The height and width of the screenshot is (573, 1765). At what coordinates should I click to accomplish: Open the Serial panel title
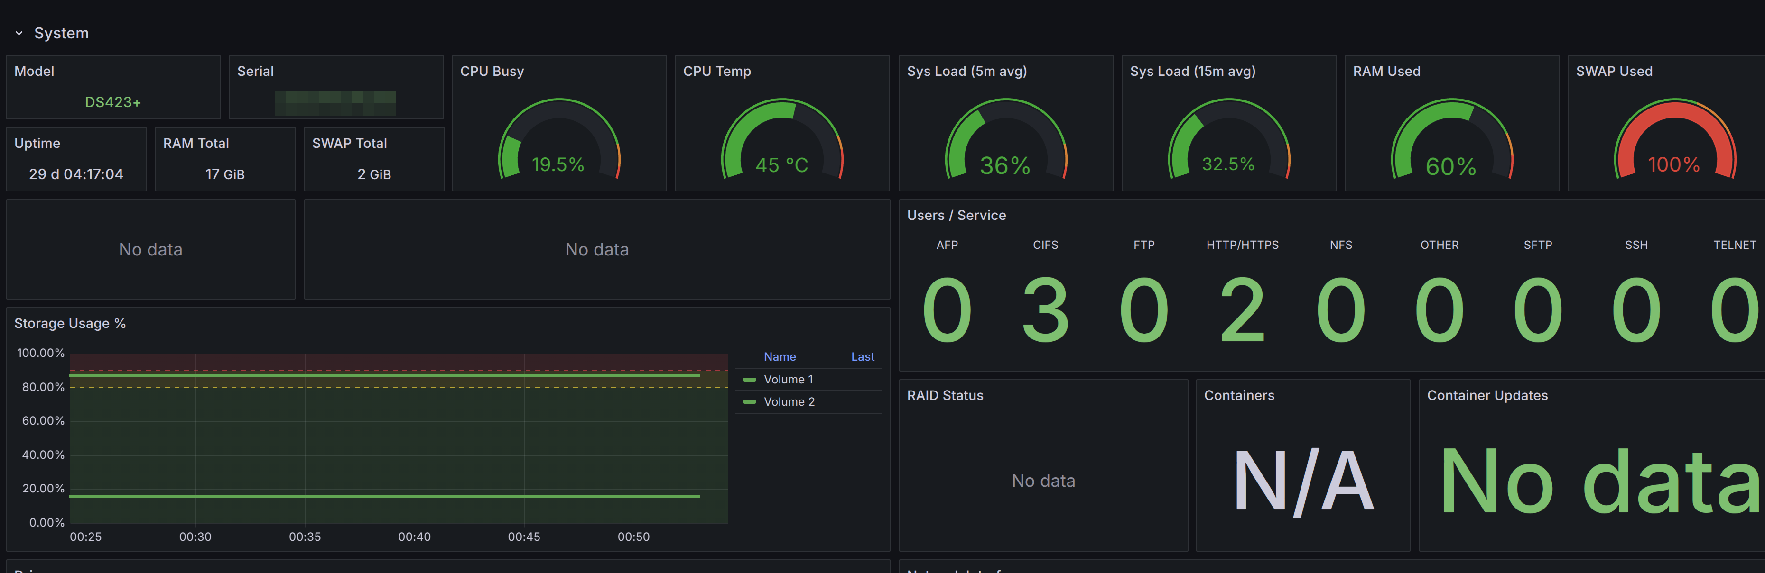click(256, 71)
